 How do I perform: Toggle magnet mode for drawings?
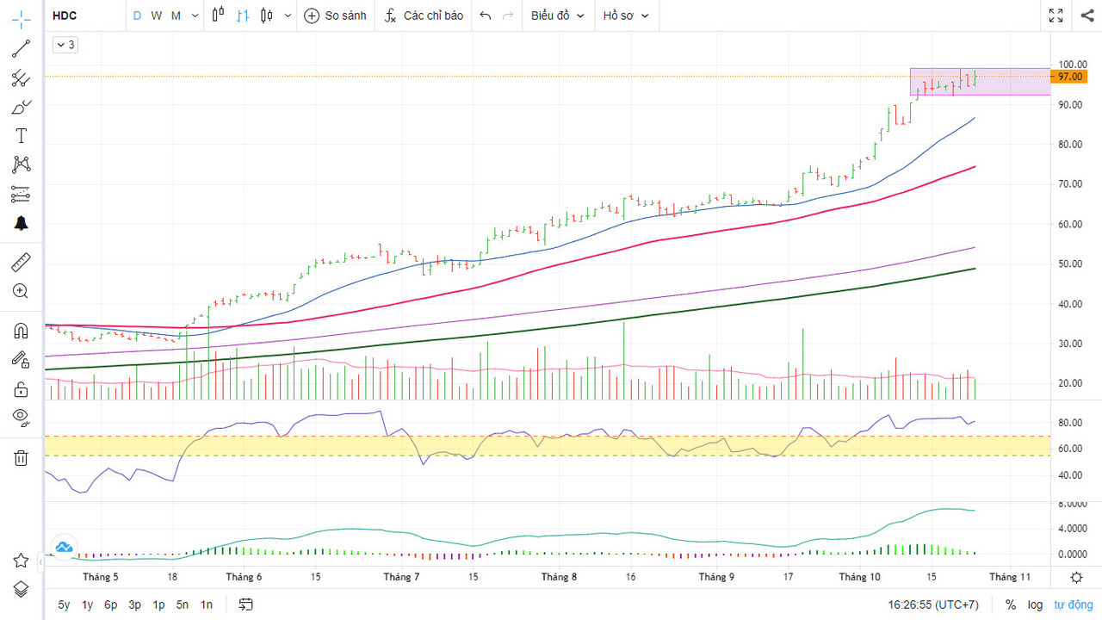pyautogui.click(x=21, y=331)
